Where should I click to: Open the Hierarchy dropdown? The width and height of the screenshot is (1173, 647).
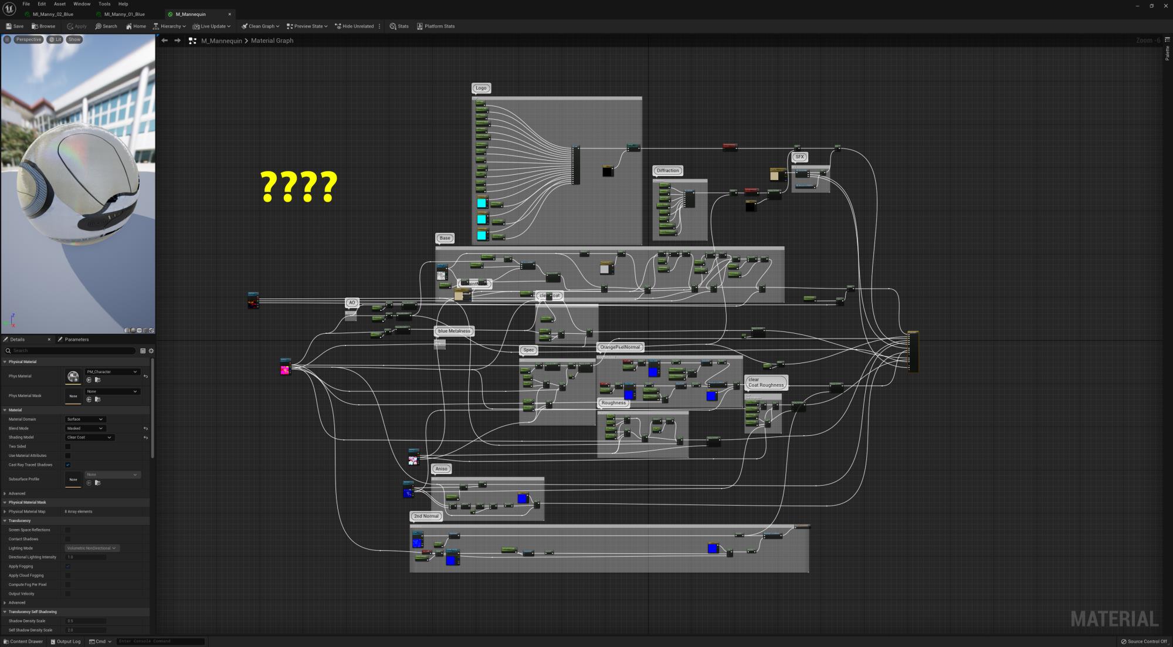coord(169,26)
